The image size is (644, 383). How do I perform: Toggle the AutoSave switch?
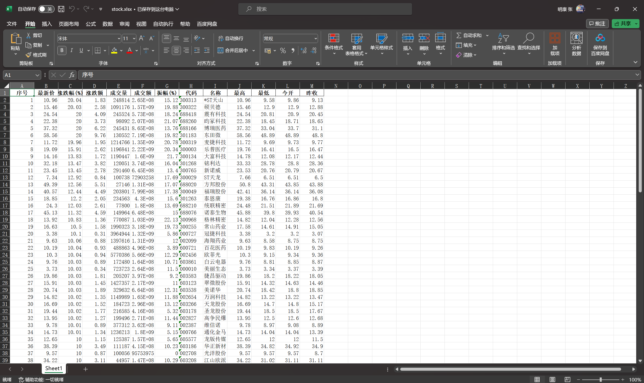(x=46, y=9)
